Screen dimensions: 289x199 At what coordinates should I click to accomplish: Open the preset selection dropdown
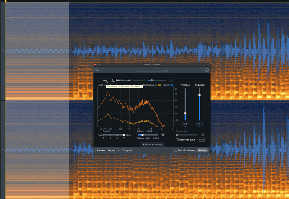149,70
